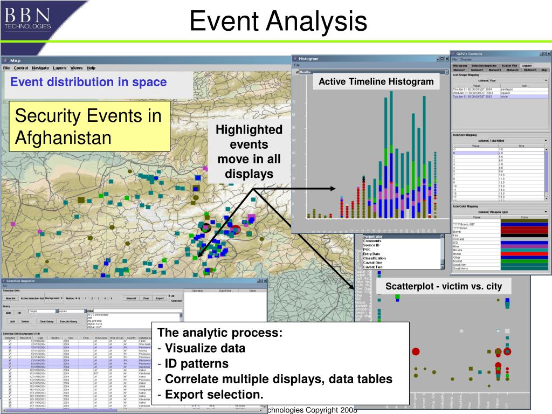Open File menu in Map window

click(x=6, y=68)
